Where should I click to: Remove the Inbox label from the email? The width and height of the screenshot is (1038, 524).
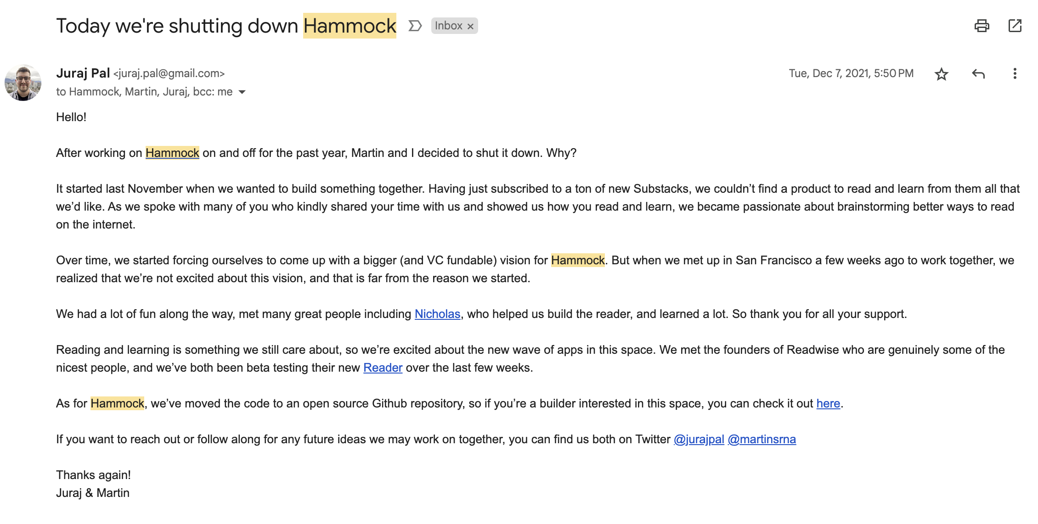(x=471, y=26)
